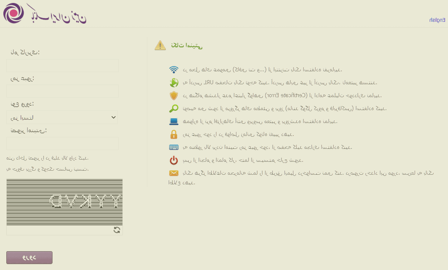Image resolution: width=448 pixels, height=270 pixels.
Task: Click the purple swirl logo
Action: pos(13,13)
